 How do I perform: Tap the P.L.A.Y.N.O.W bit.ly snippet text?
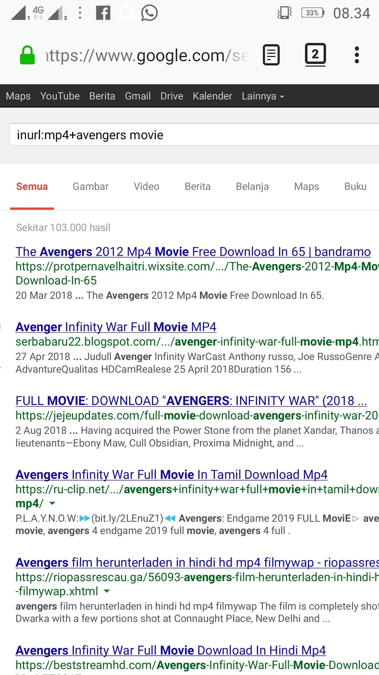(197, 524)
